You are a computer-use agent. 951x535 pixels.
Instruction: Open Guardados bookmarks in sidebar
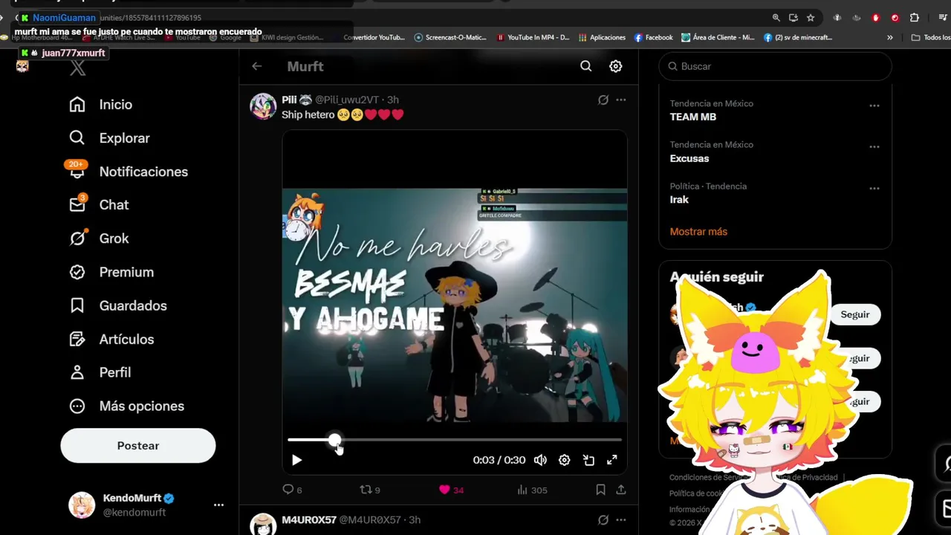(x=118, y=305)
